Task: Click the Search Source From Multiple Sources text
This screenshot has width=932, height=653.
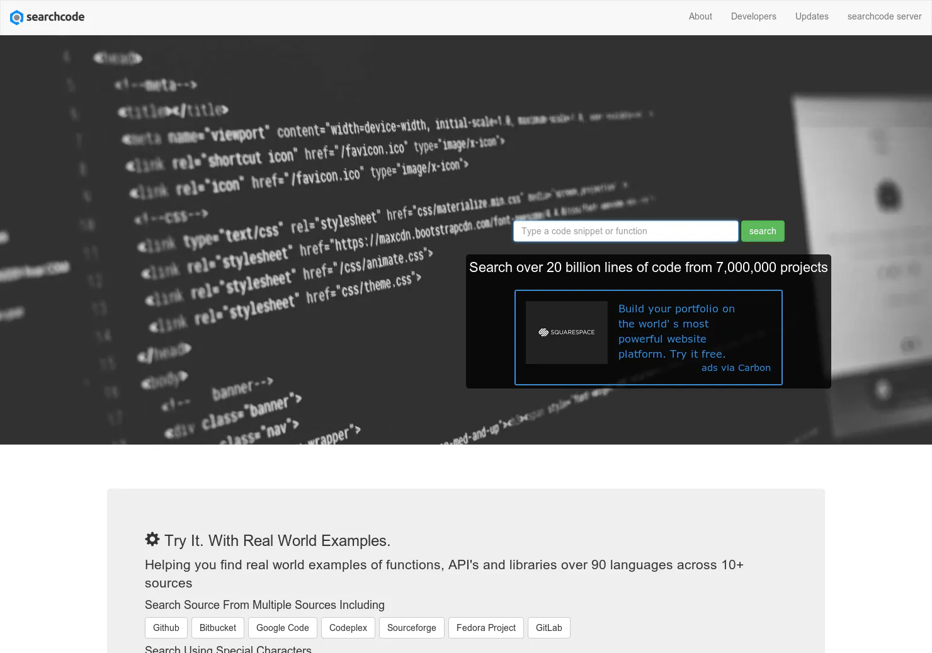Action: pos(264,605)
